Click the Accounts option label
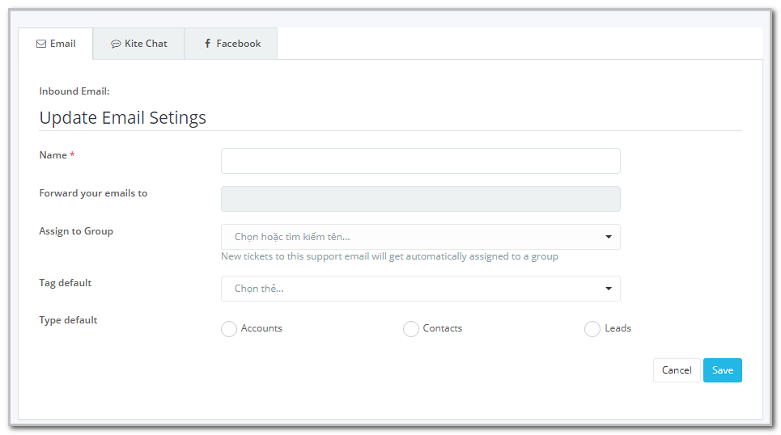Viewport: 781px width, 435px height. click(x=261, y=328)
